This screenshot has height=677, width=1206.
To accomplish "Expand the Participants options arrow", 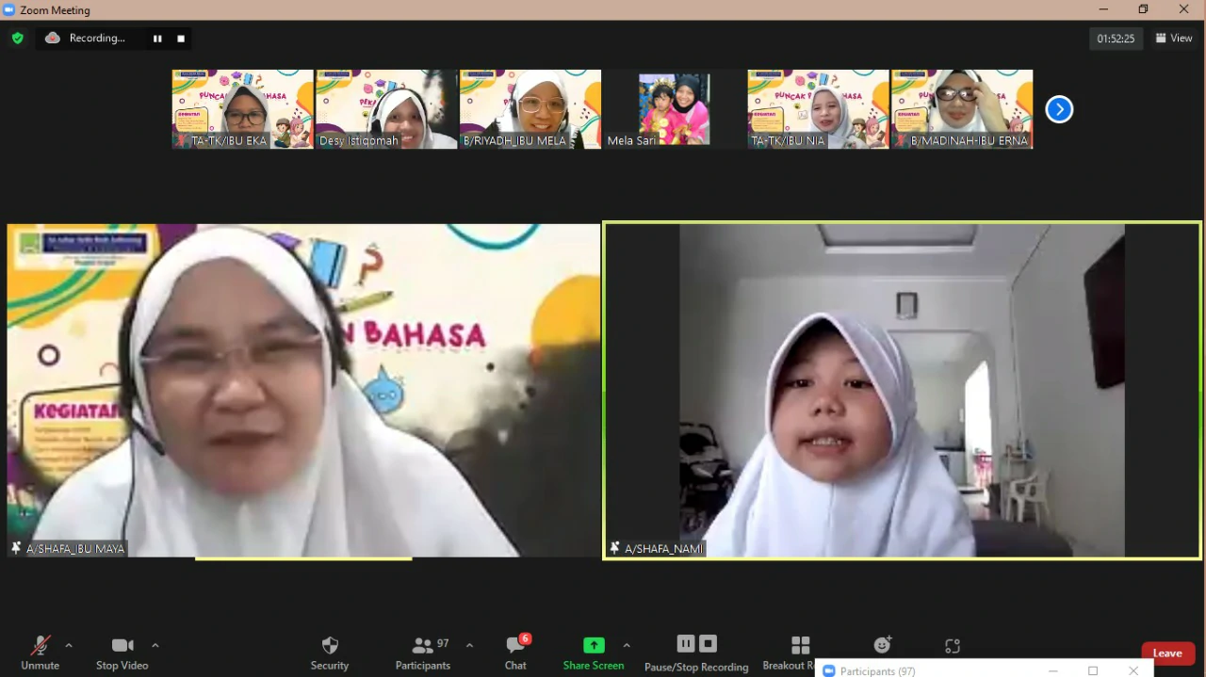I will click(469, 645).
